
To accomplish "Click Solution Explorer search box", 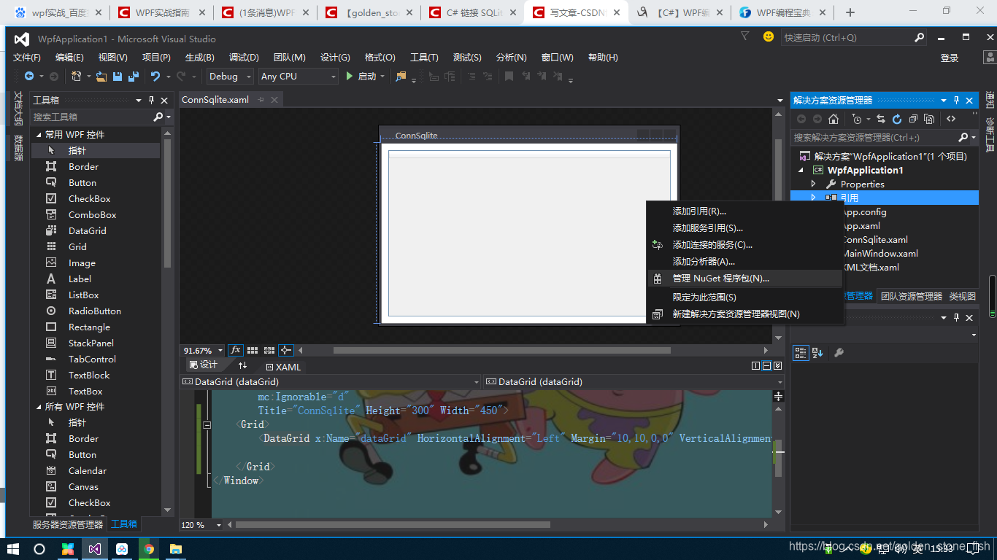I will [874, 137].
